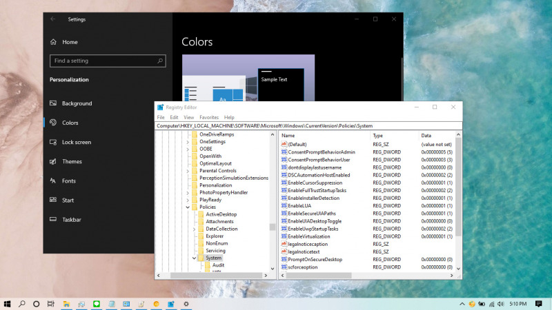
Task: Click the Colors preview thumbnail
Action: coord(248,78)
